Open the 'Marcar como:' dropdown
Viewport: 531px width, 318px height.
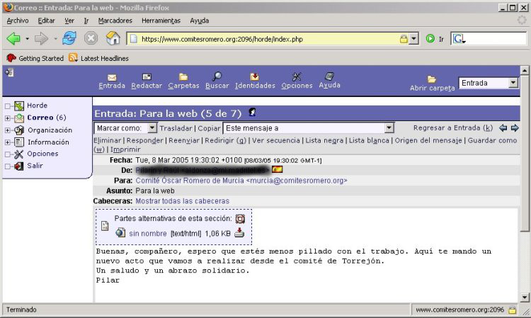152,128
